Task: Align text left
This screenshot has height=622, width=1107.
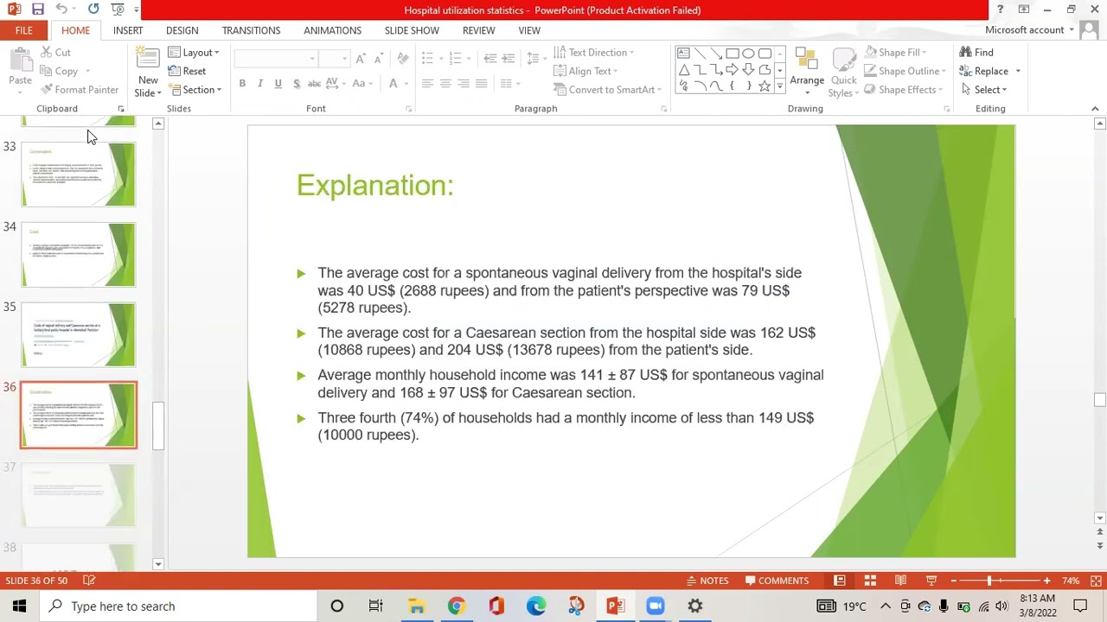Action: tap(427, 84)
